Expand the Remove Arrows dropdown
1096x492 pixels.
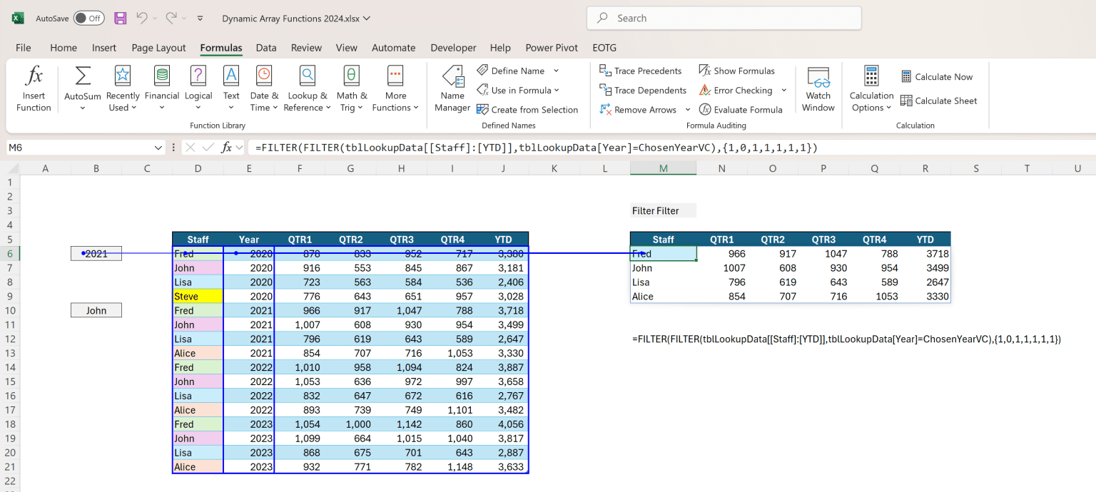pyautogui.click(x=687, y=109)
